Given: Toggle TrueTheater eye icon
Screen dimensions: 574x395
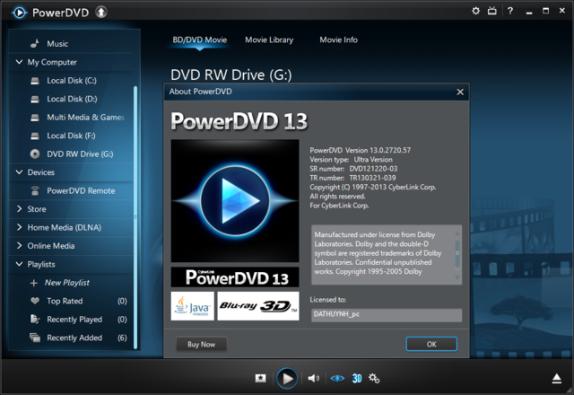Looking at the screenshot, I should coord(337,378).
